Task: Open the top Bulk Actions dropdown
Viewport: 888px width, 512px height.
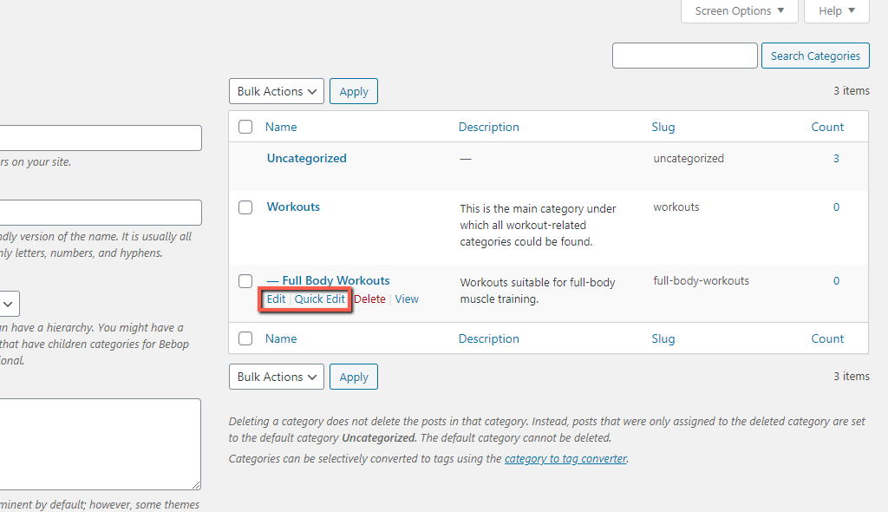Action: pos(277,91)
